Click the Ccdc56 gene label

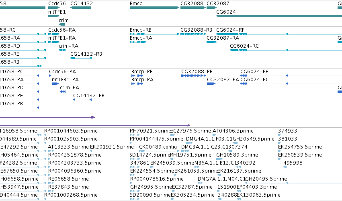(57, 4)
